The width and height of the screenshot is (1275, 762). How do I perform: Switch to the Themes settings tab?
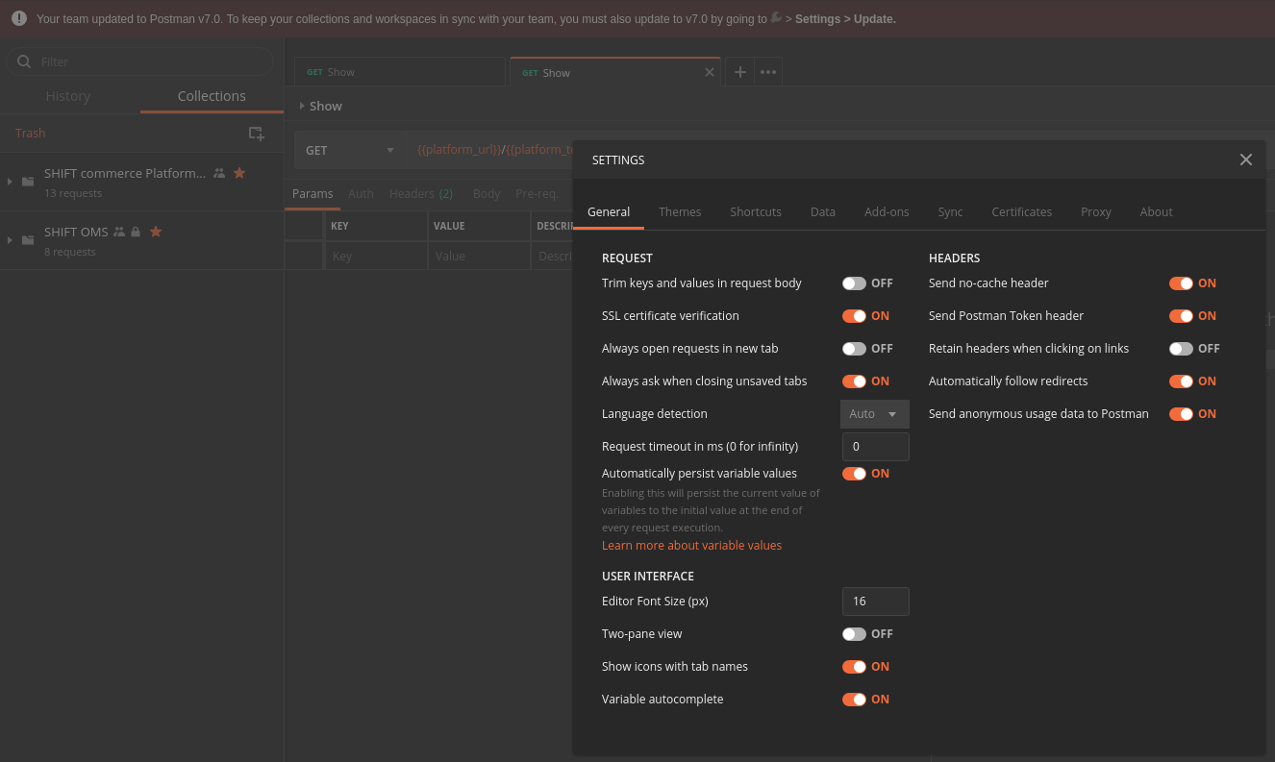pos(680,211)
